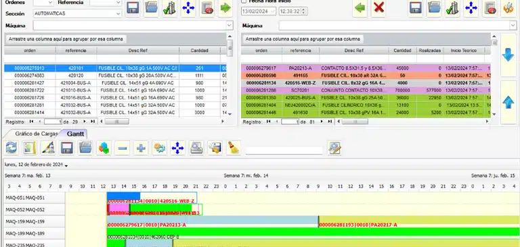The width and height of the screenshot is (520, 247).
Task: Refresh the Gantt chart with circular arrows icon
Action: click(x=11, y=148)
